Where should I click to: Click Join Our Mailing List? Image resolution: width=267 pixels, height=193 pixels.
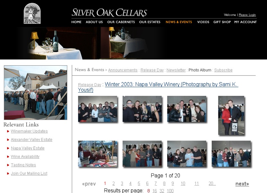pos(29,173)
